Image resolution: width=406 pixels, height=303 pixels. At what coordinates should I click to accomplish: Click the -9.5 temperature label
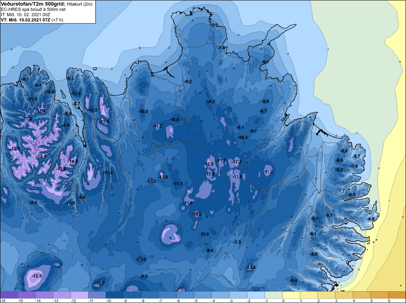(314, 218)
